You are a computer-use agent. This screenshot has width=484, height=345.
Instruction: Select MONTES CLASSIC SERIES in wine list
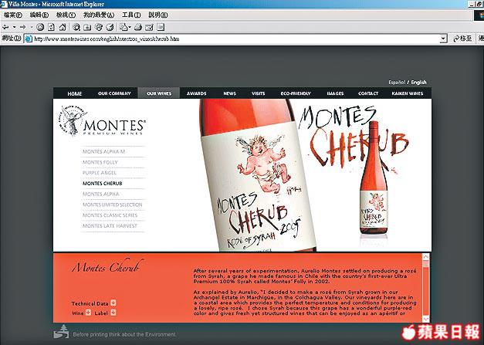(x=110, y=215)
